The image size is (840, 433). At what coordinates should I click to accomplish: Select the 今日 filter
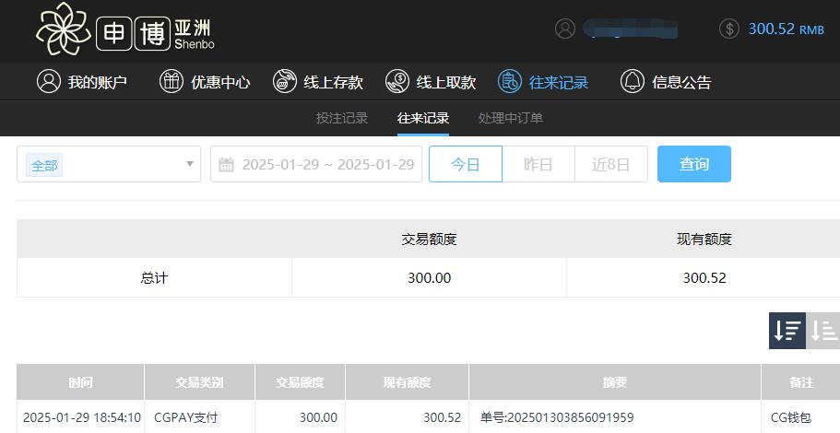point(466,164)
